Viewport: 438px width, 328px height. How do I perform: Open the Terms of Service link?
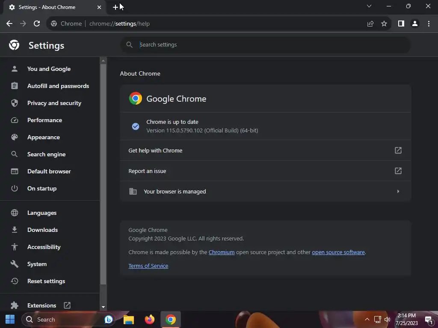pyautogui.click(x=148, y=266)
